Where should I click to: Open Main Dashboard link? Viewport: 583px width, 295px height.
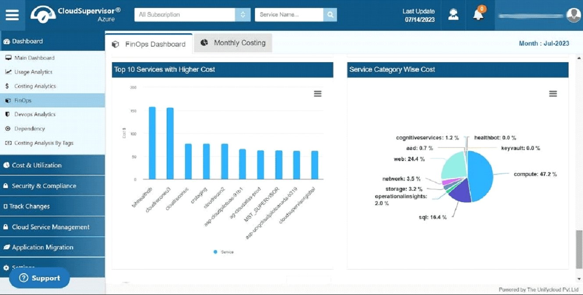(34, 58)
